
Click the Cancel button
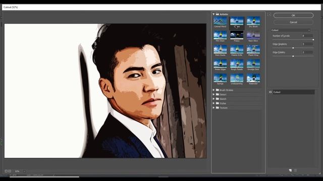[x=293, y=22]
